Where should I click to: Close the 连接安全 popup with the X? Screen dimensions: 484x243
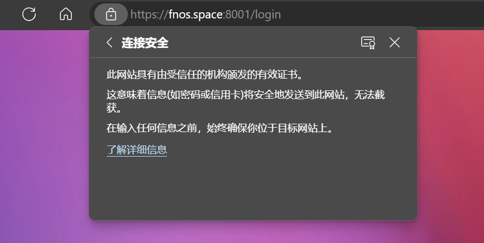coord(395,42)
